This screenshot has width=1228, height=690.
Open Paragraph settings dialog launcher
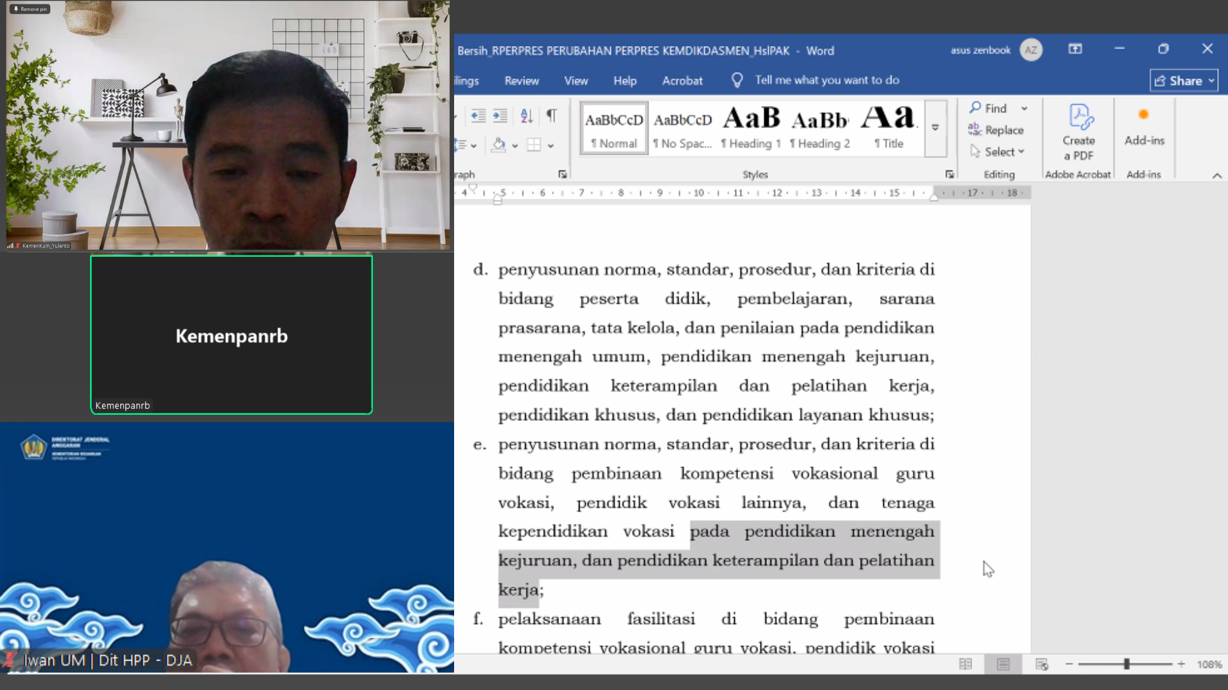[562, 174]
